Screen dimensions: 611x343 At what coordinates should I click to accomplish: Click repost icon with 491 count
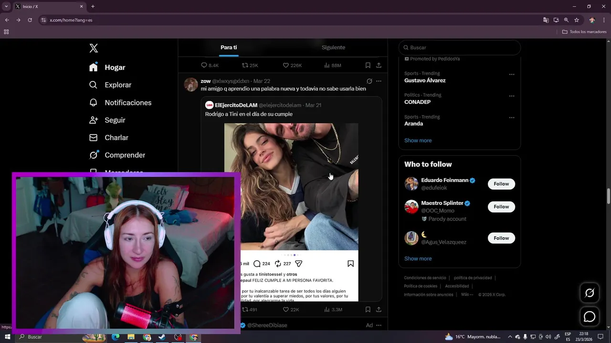(x=250, y=310)
